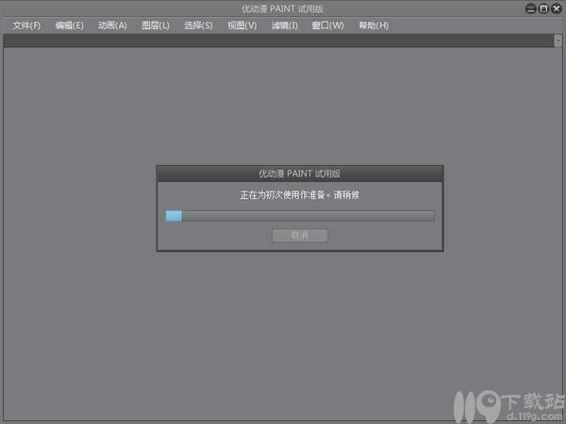This screenshot has width=566, height=424.
Task: Open the 滤镜(I) menu
Action: point(285,25)
